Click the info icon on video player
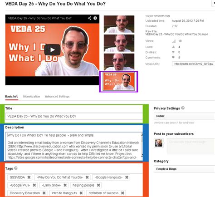This screenshot has height=197, width=215. coord(95,18)
